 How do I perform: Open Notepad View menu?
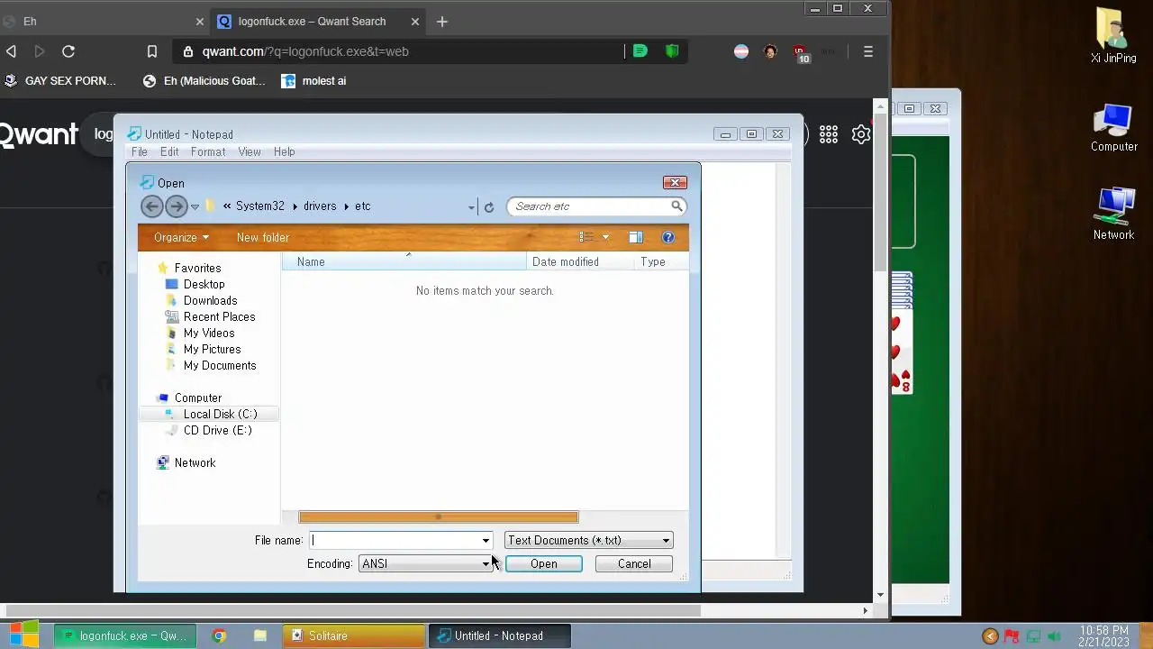point(250,152)
